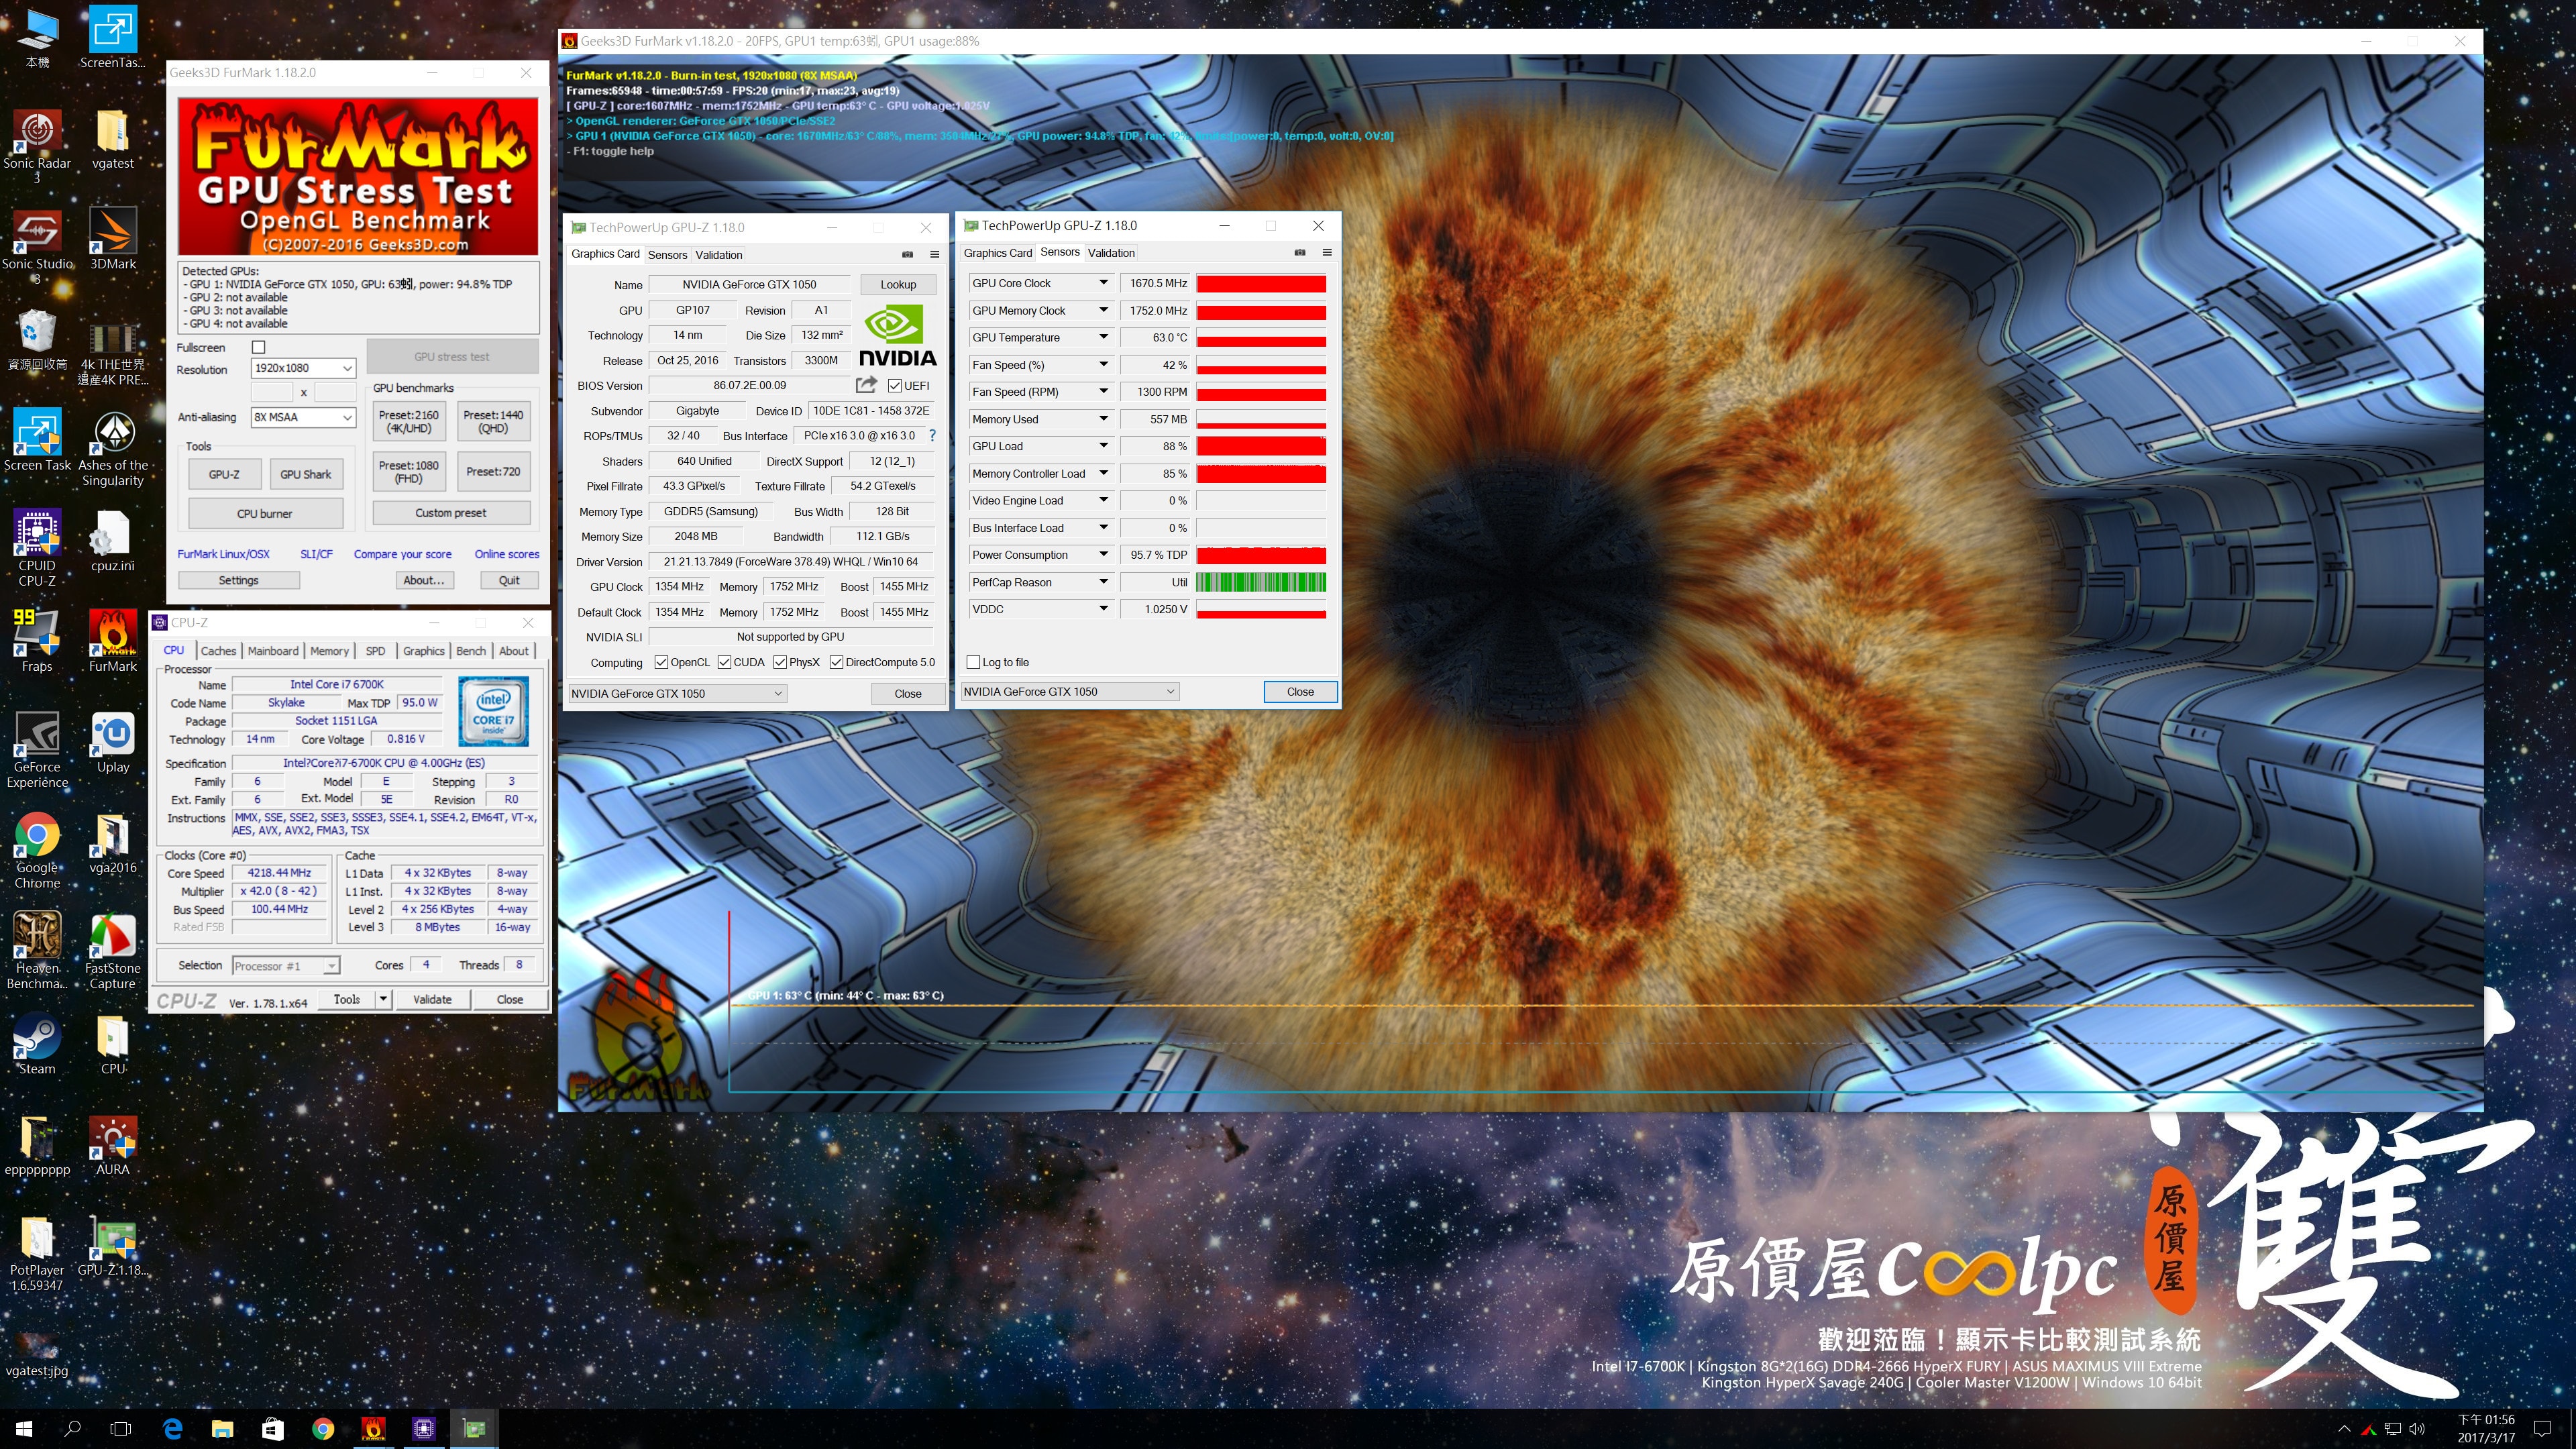Switch to the Bench tab in CPU-Z
Viewport: 2576px width, 1449px height.
471,651
